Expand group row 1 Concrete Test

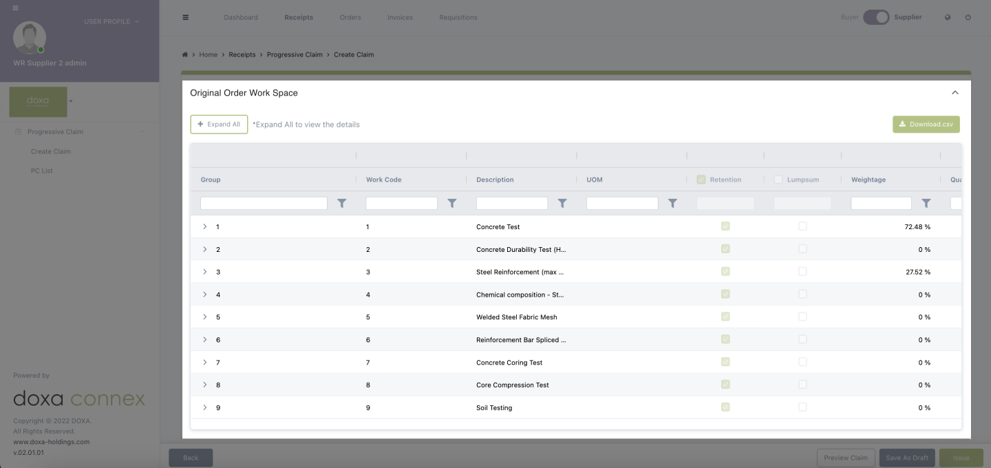pos(205,226)
